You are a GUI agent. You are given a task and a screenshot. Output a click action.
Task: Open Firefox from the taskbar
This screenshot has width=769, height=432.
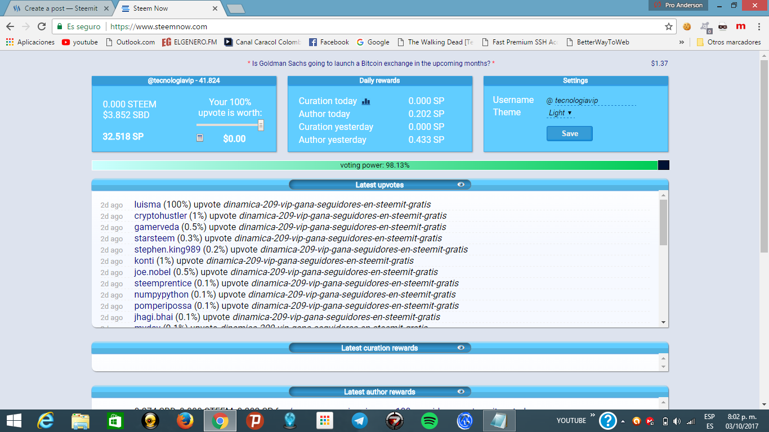coord(185,420)
